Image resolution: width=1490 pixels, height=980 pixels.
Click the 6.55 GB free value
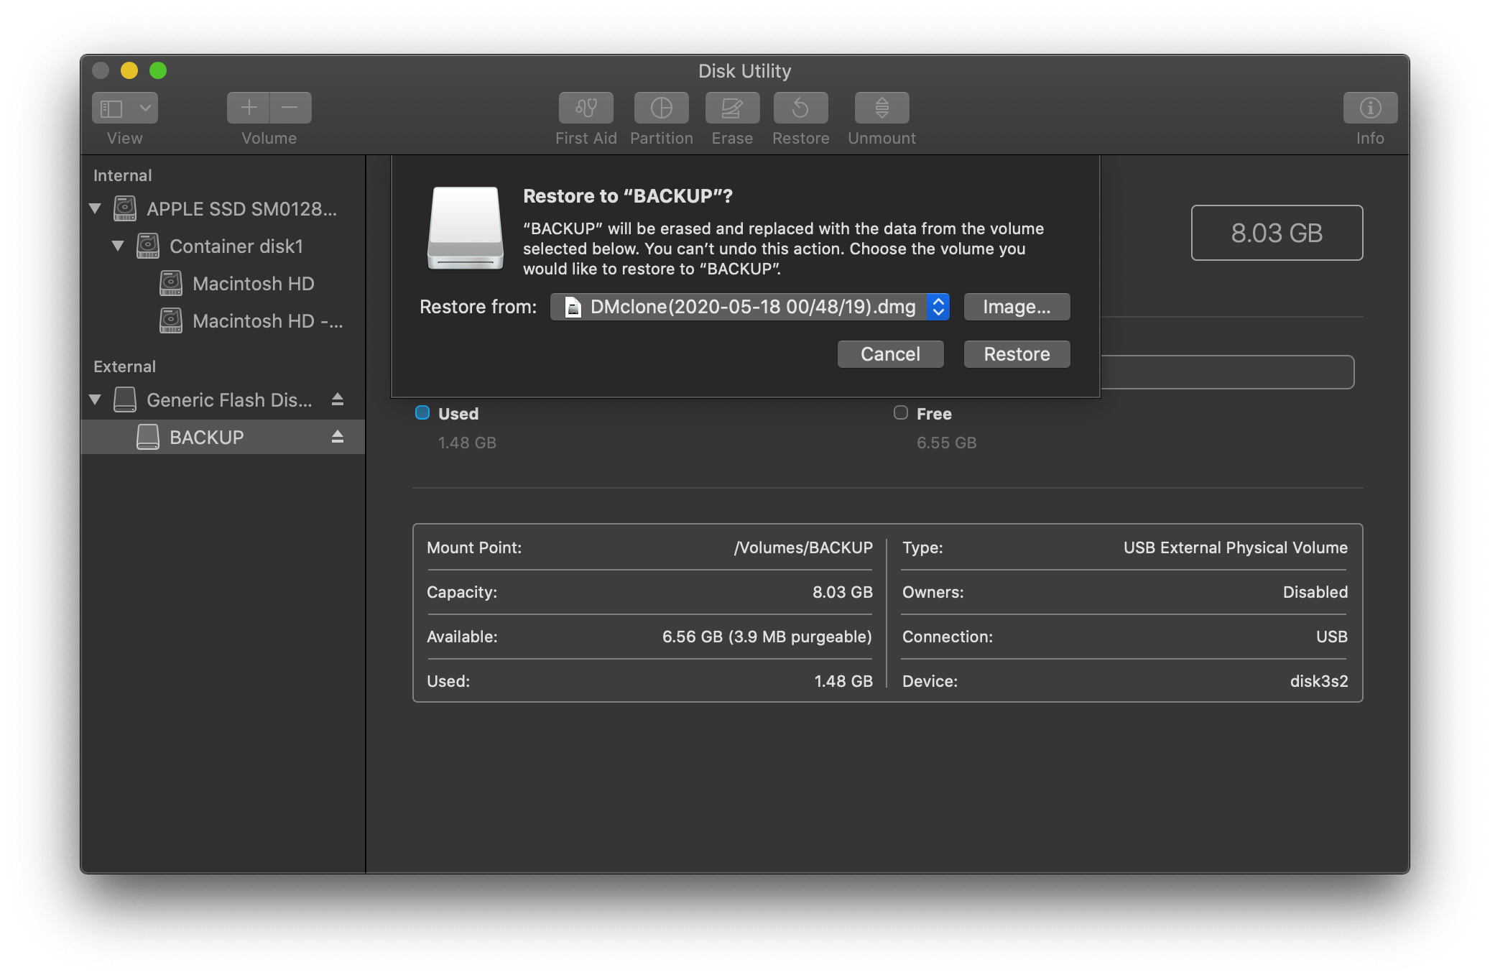(946, 443)
